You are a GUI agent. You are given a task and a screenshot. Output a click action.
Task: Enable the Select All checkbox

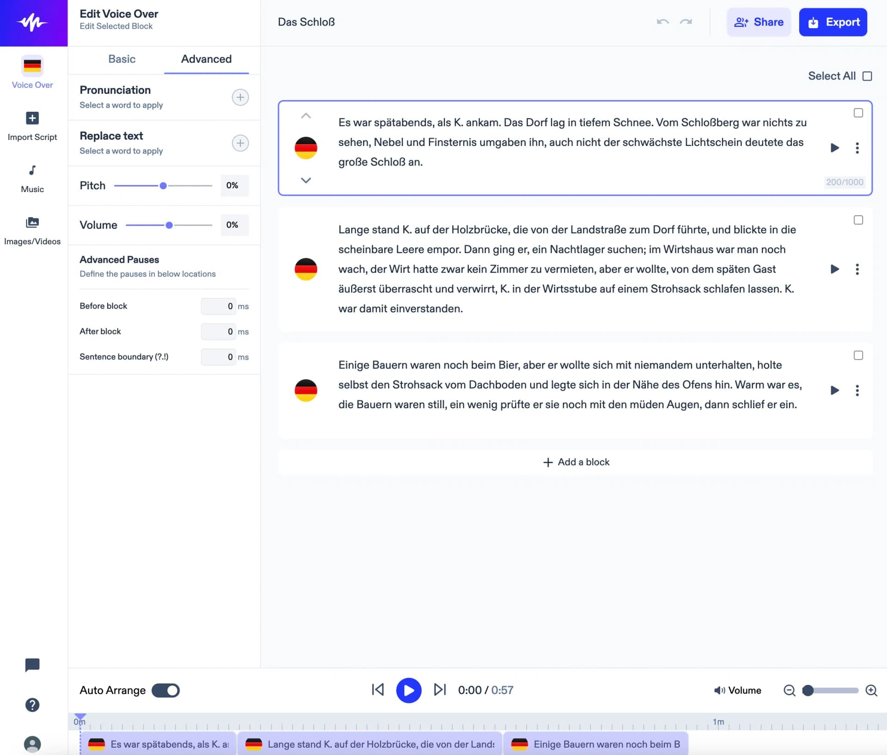pos(867,76)
